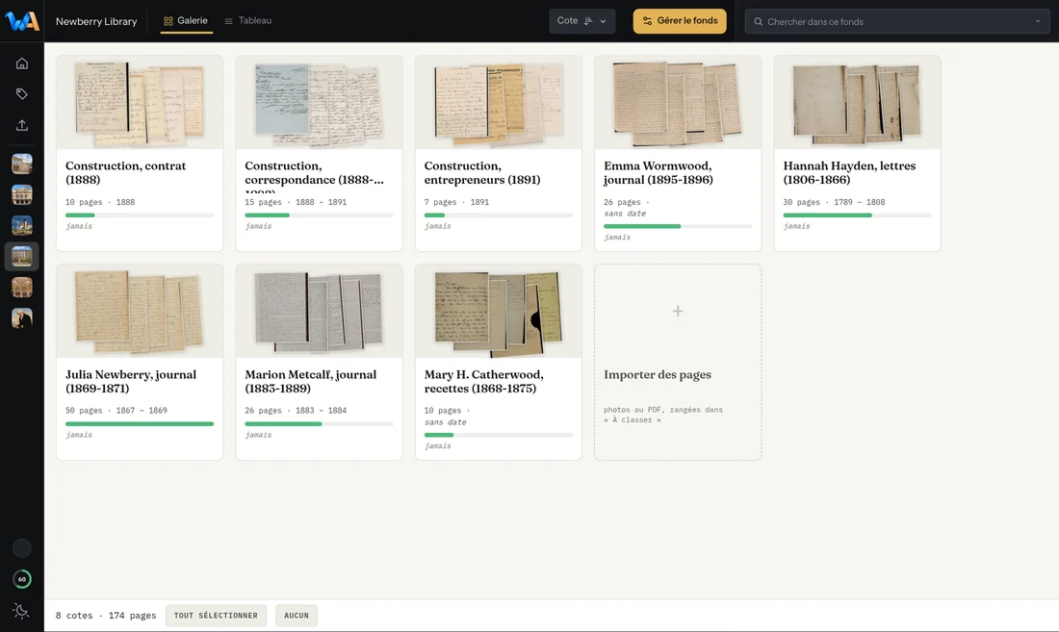This screenshot has height=632, width=1059.
Task: Switch to the Galerie view tab
Action: point(186,21)
